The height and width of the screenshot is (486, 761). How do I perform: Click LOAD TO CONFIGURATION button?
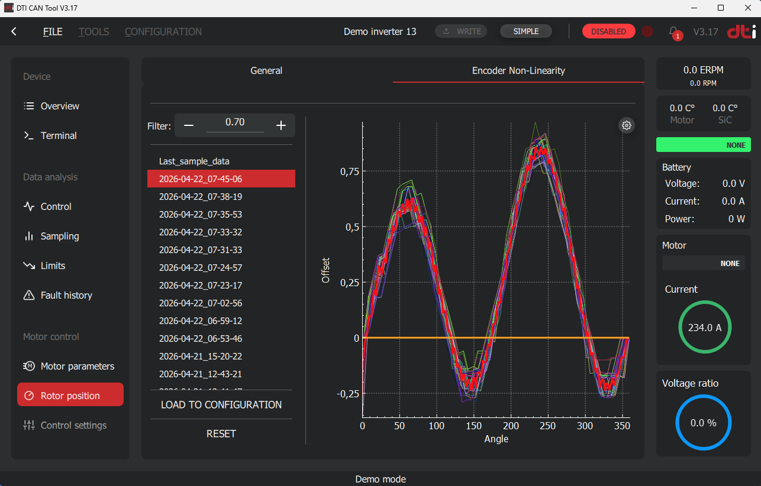221,405
